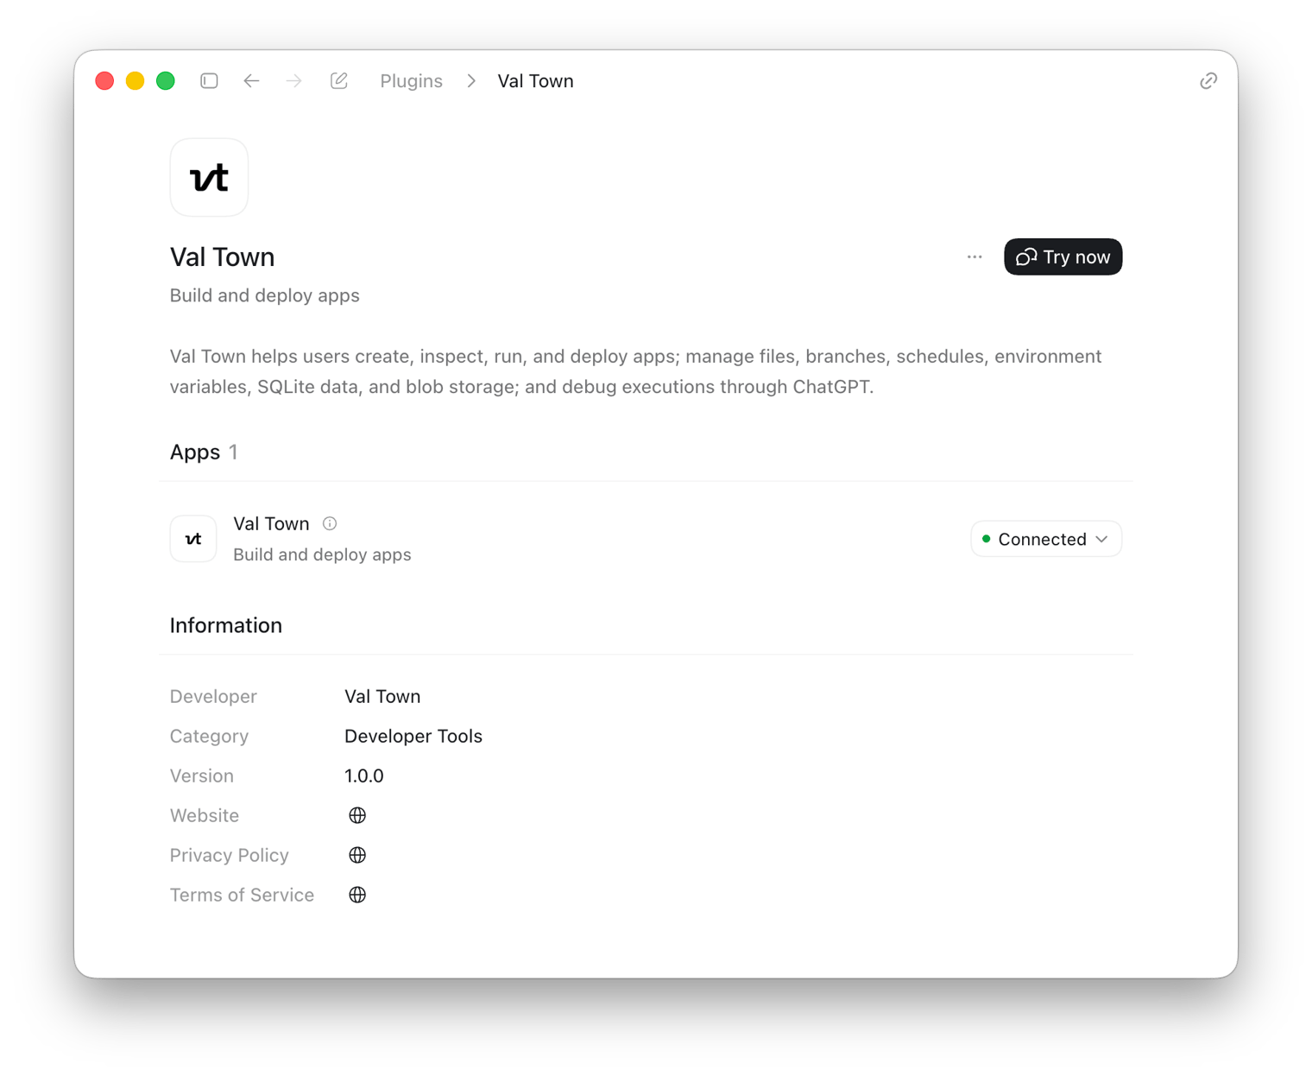Open Privacy Policy globe link
This screenshot has height=1076, width=1312.
[x=357, y=855]
